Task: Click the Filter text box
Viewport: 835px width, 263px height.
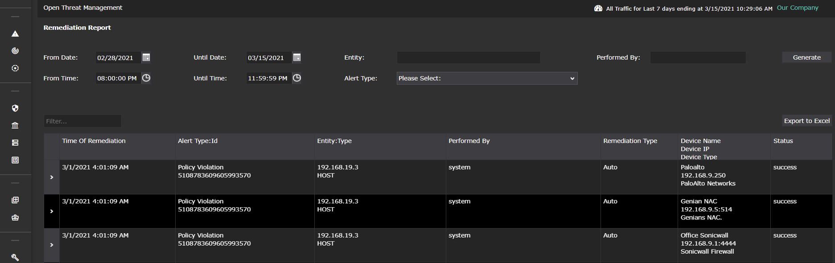Action: pos(82,121)
